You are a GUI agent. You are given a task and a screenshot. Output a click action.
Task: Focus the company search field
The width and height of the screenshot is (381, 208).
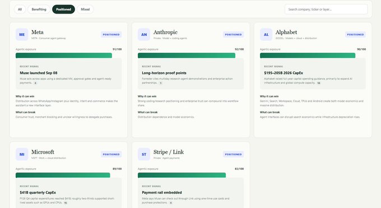coord(326,9)
